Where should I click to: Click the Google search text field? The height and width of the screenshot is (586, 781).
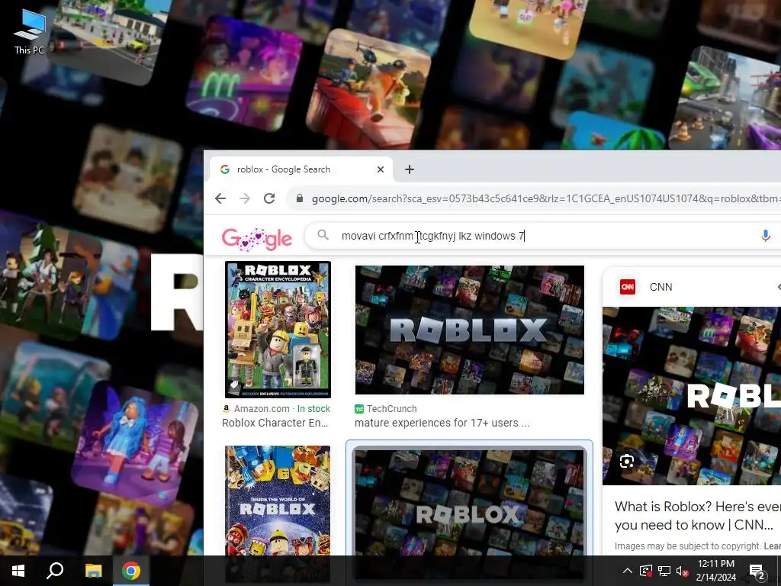(543, 236)
